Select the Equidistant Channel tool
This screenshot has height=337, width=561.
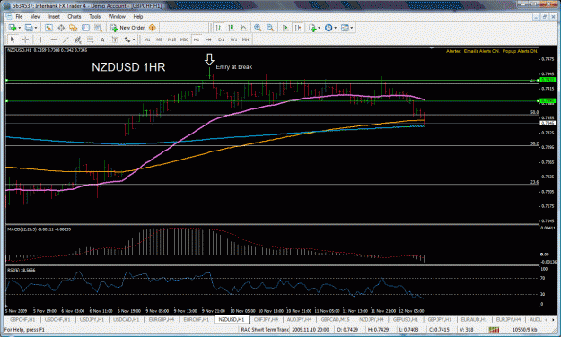[77, 39]
